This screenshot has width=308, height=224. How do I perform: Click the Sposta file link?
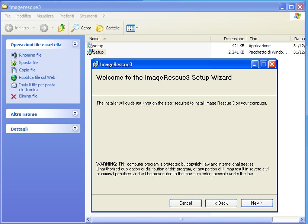pyautogui.click(x=28, y=63)
